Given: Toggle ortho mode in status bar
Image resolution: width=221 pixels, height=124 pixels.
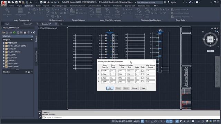Looking at the screenshot, I should (x=152, y=121).
